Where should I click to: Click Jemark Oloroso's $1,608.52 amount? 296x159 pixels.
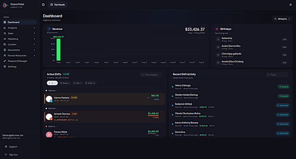coord(153,113)
